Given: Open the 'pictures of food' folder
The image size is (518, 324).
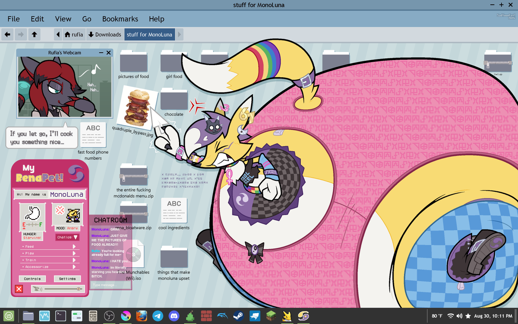Looking at the screenshot, I should tap(133, 64).
